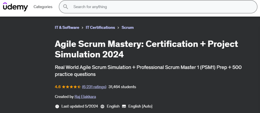Go to Scrum breadcrumb
Screen dimensions: 260x113
(x=127, y=27)
